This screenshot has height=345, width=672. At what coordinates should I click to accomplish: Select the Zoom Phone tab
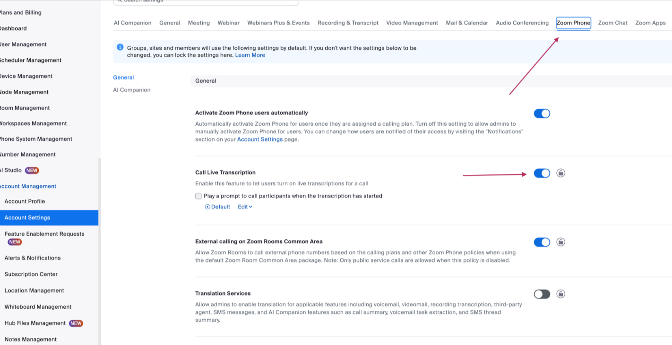pyautogui.click(x=573, y=23)
